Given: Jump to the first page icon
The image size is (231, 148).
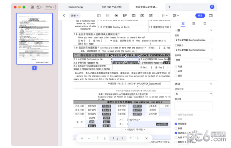Looking at the screenshot, I should point(98,138).
